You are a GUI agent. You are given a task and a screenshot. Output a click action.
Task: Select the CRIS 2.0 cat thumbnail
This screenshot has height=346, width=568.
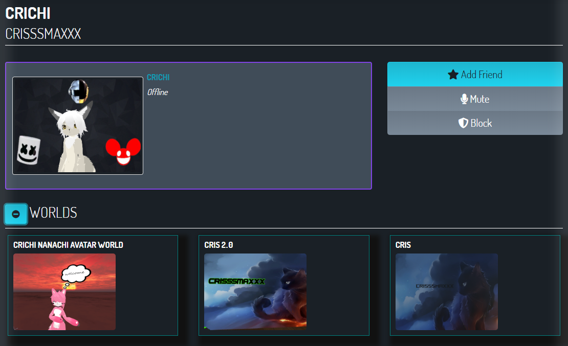[x=255, y=292]
